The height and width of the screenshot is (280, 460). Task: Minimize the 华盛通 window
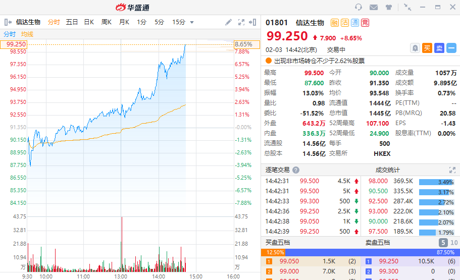423,7
